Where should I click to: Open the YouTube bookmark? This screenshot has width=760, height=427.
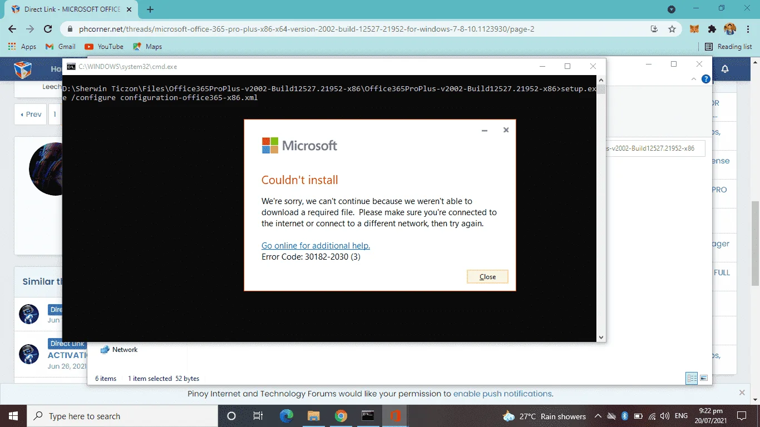(104, 47)
